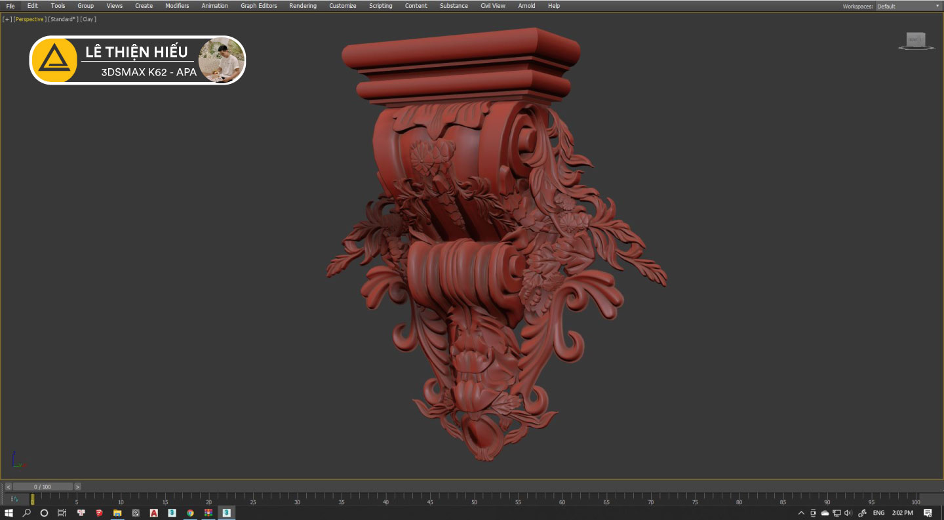Step back a frame with the < button
This screenshot has height=520, width=944.
pyautogui.click(x=8, y=487)
